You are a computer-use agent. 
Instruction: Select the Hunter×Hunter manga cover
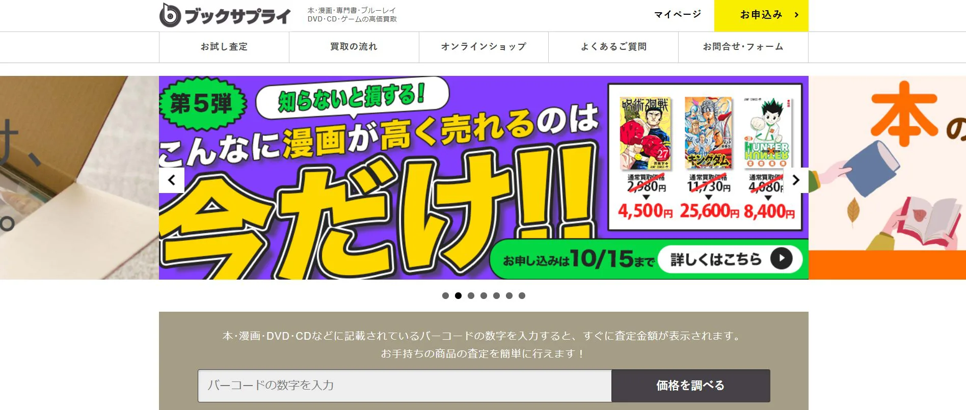(768, 133)
